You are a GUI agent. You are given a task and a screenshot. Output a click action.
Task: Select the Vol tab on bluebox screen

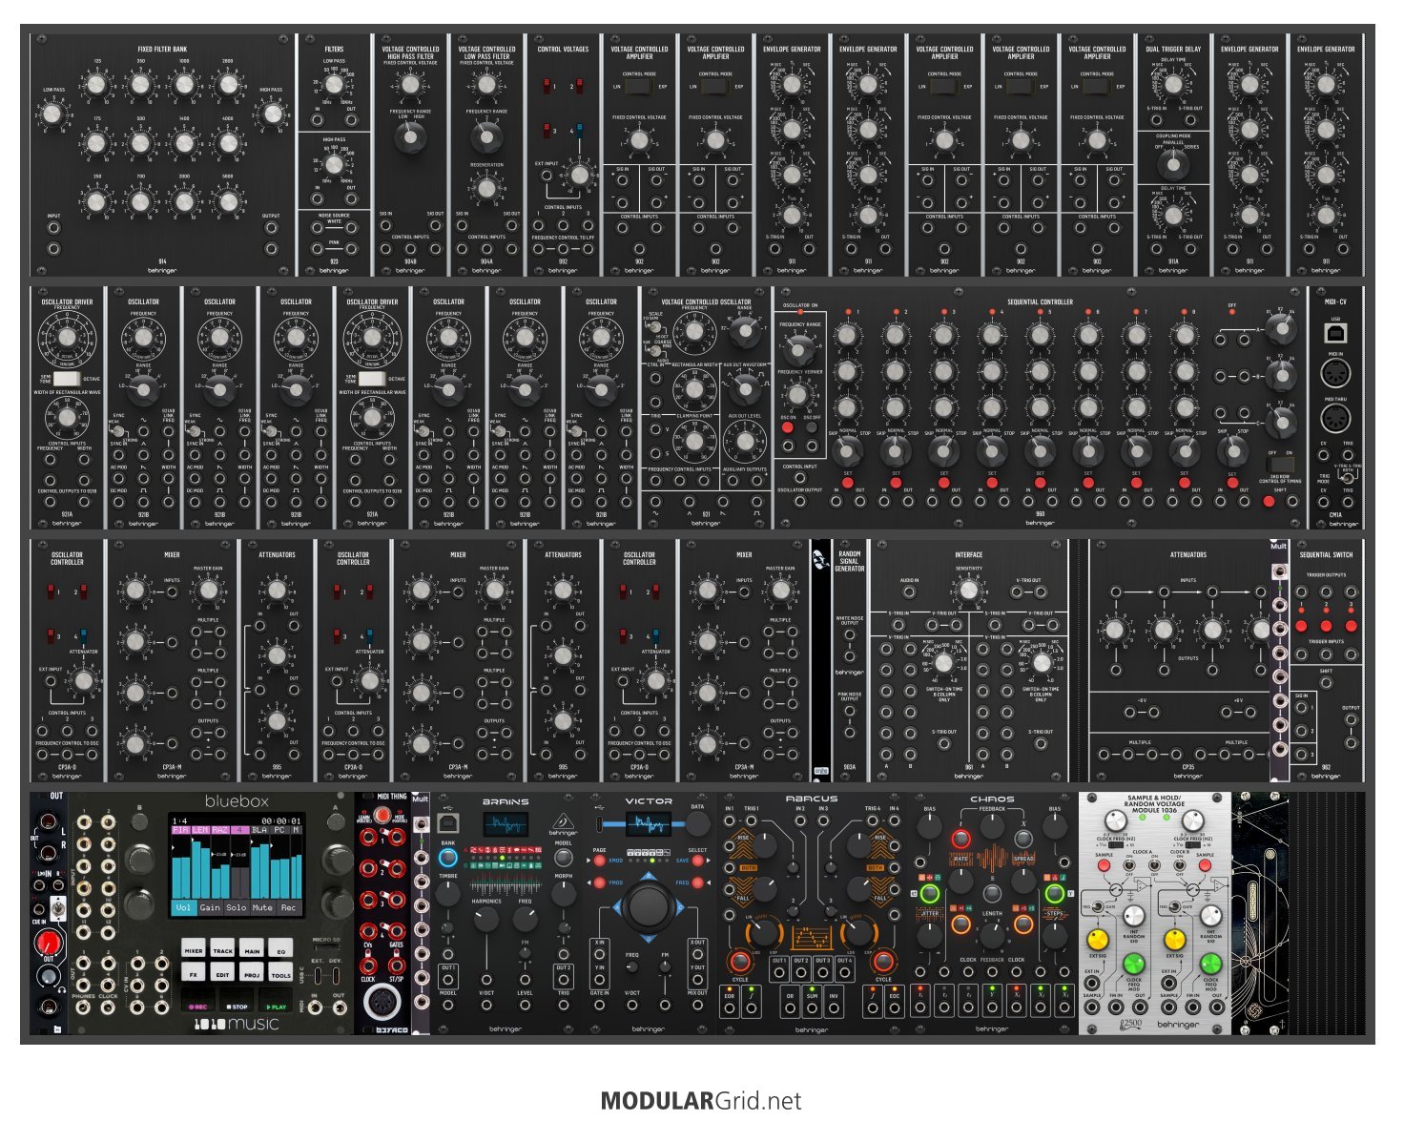[x=183, y=907]
